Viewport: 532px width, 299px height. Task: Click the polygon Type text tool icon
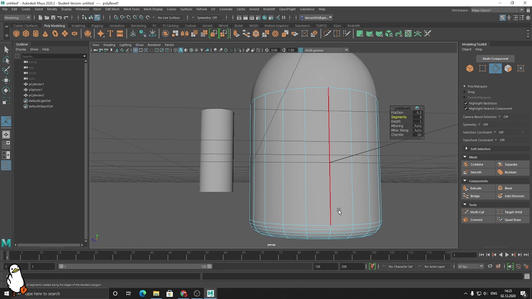pos(110,34)
